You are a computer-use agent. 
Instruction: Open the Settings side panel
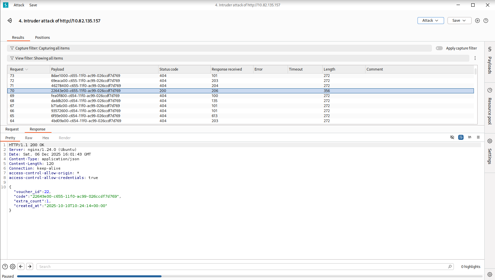coord(490,152)
